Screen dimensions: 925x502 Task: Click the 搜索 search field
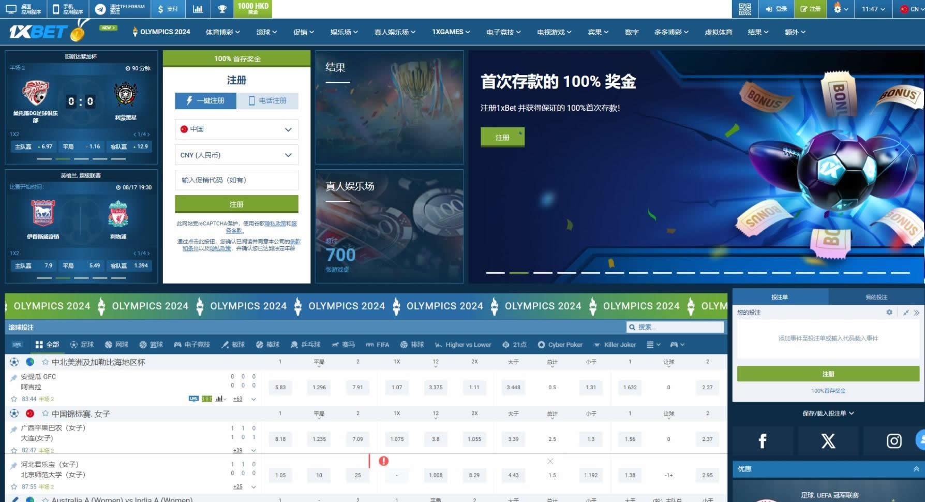click(x=675, y=327)
